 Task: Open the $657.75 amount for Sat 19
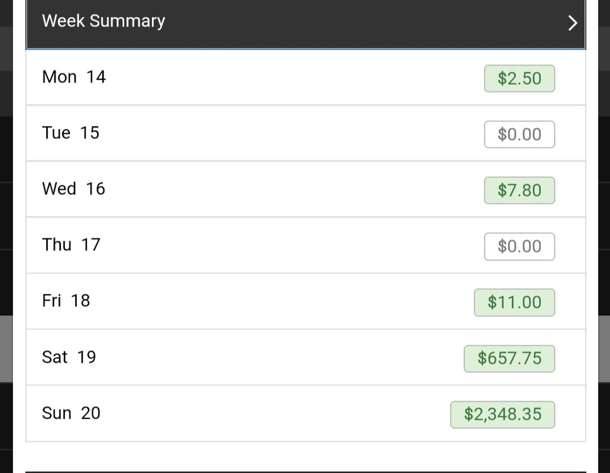coord(510,359)
